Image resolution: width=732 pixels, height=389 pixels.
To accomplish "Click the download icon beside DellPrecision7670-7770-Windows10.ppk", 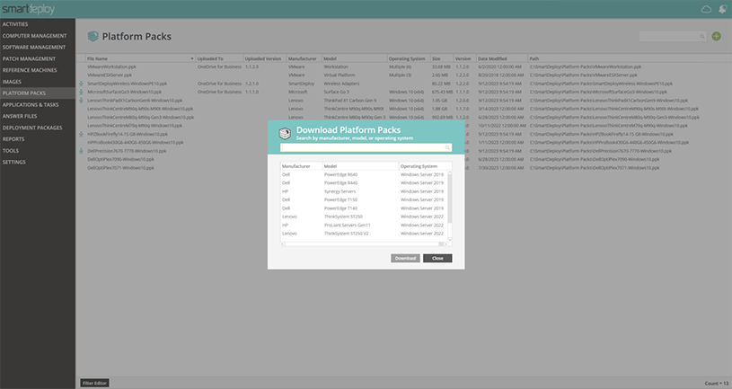I will pos(81,151).
